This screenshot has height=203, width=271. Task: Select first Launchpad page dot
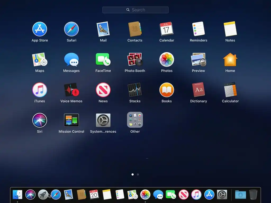(x=133, y=174)
